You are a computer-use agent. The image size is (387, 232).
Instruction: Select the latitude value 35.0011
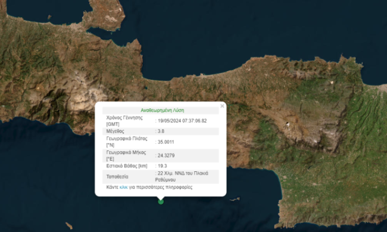tap(166, 142)
